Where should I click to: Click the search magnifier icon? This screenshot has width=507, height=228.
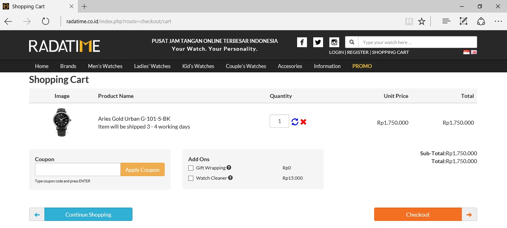click(x=352, y=42)
